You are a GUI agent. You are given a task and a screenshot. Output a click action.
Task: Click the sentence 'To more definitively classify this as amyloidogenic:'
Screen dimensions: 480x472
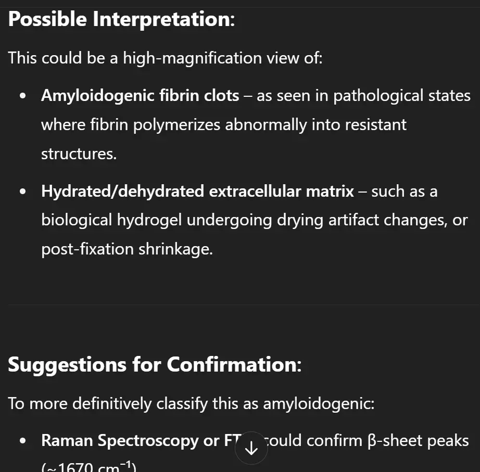click(x=192, y=403)
